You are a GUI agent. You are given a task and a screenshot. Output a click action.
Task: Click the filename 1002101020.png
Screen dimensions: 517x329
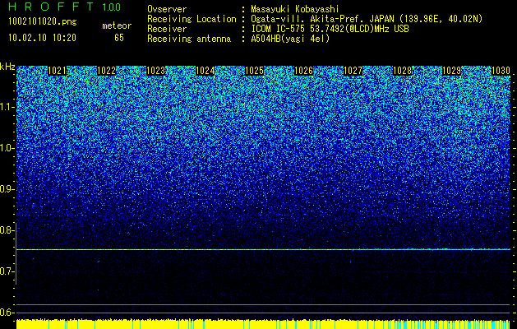point(42,21)
